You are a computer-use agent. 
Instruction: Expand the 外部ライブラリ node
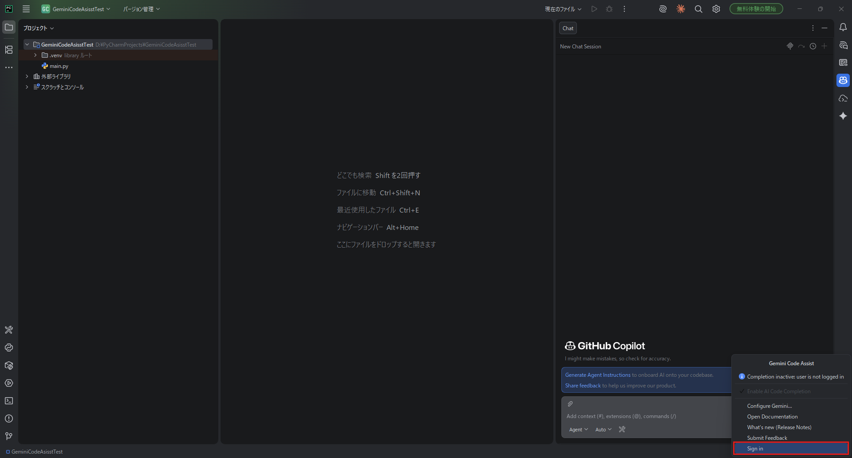pos(27,76)
